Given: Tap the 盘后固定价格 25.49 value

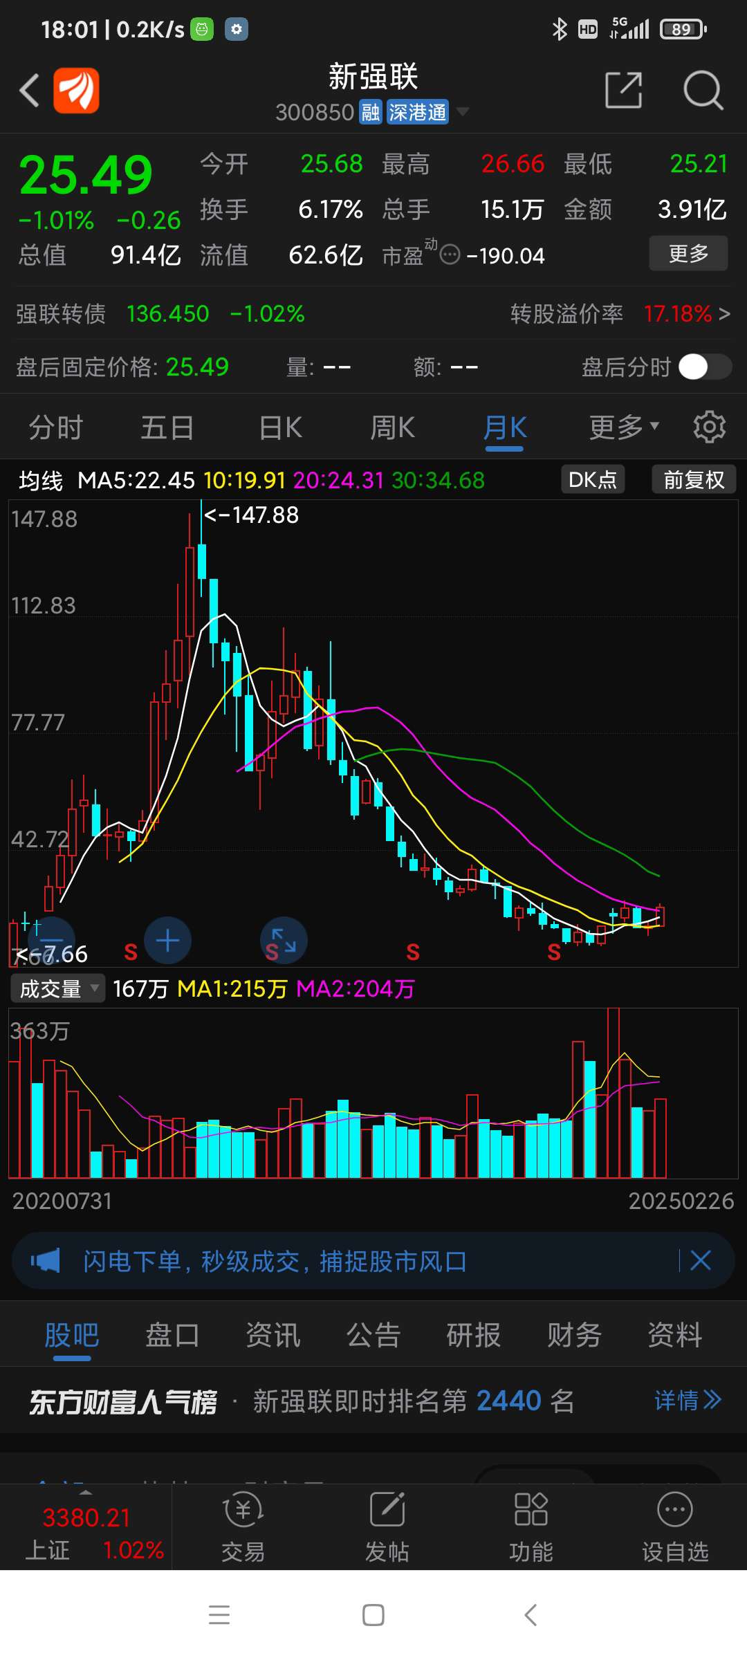Looking at the screenshot, I should click(x=197, y=367).
